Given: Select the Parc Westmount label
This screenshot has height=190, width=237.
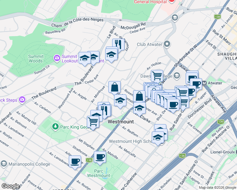Looking at the screenshot, I should [99, 173].
